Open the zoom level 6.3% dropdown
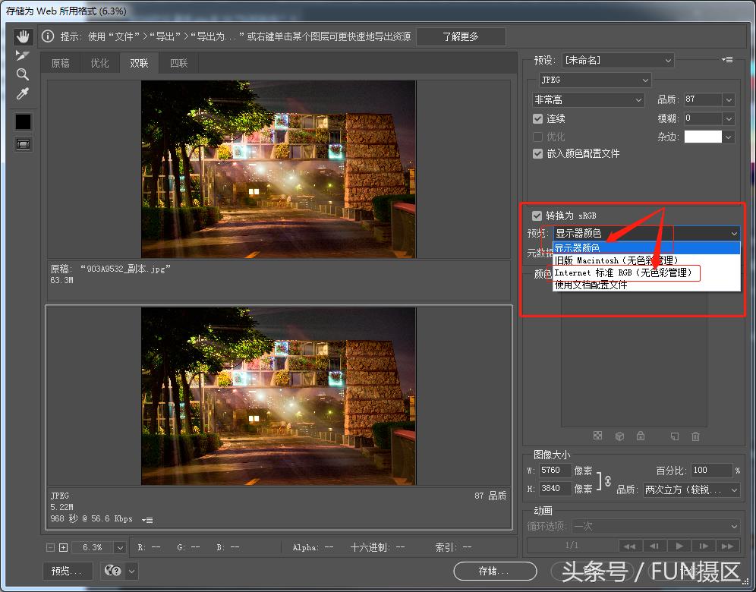This screenshot has width=756, height=592. click(x=120, y=547)
